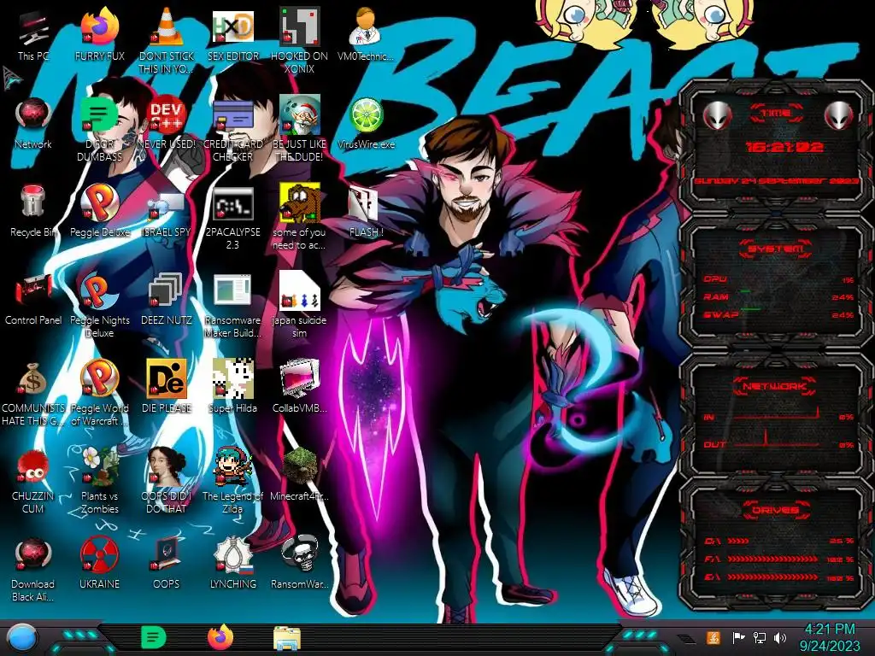Open the OOPS DID I DO THAT portrait icon

click(166, 481)
